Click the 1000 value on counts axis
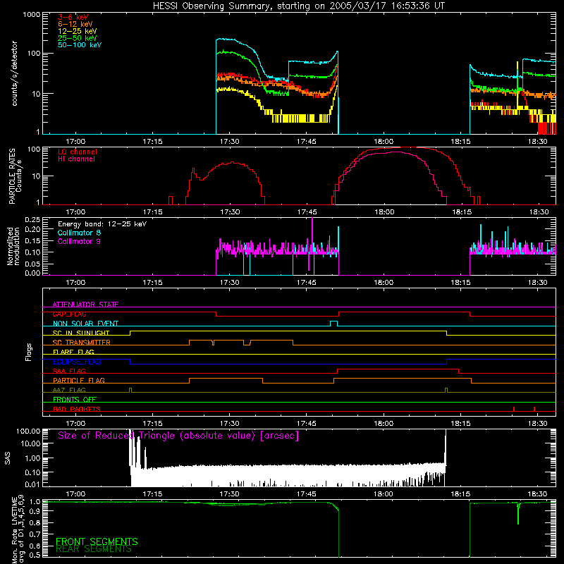The image size is (564, 564). pos(31,14)
